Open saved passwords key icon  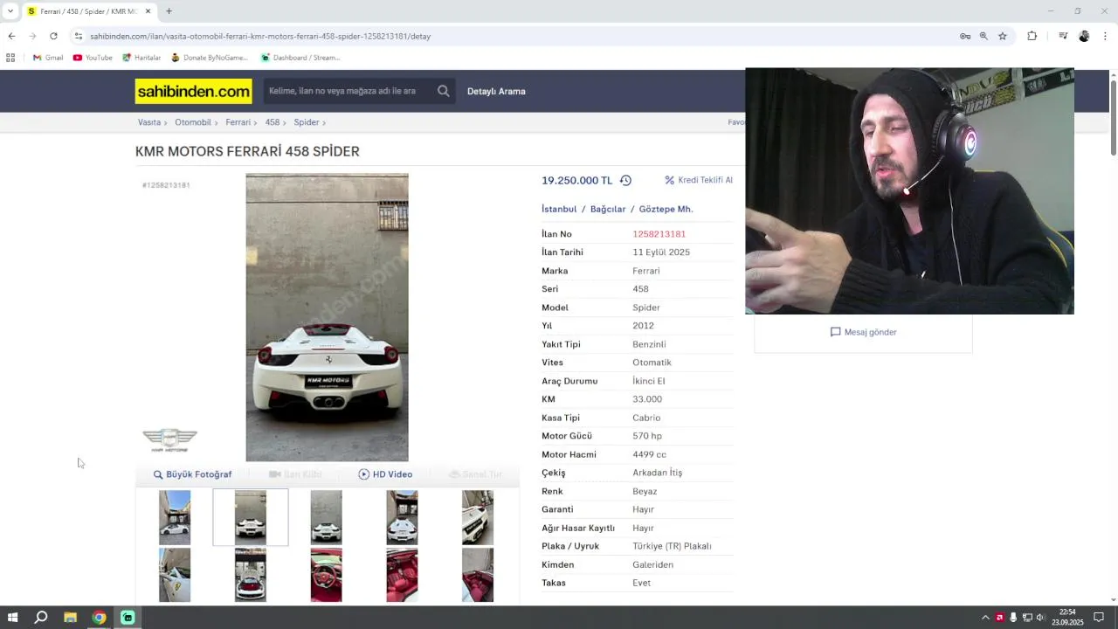click(x=965, y=36)
